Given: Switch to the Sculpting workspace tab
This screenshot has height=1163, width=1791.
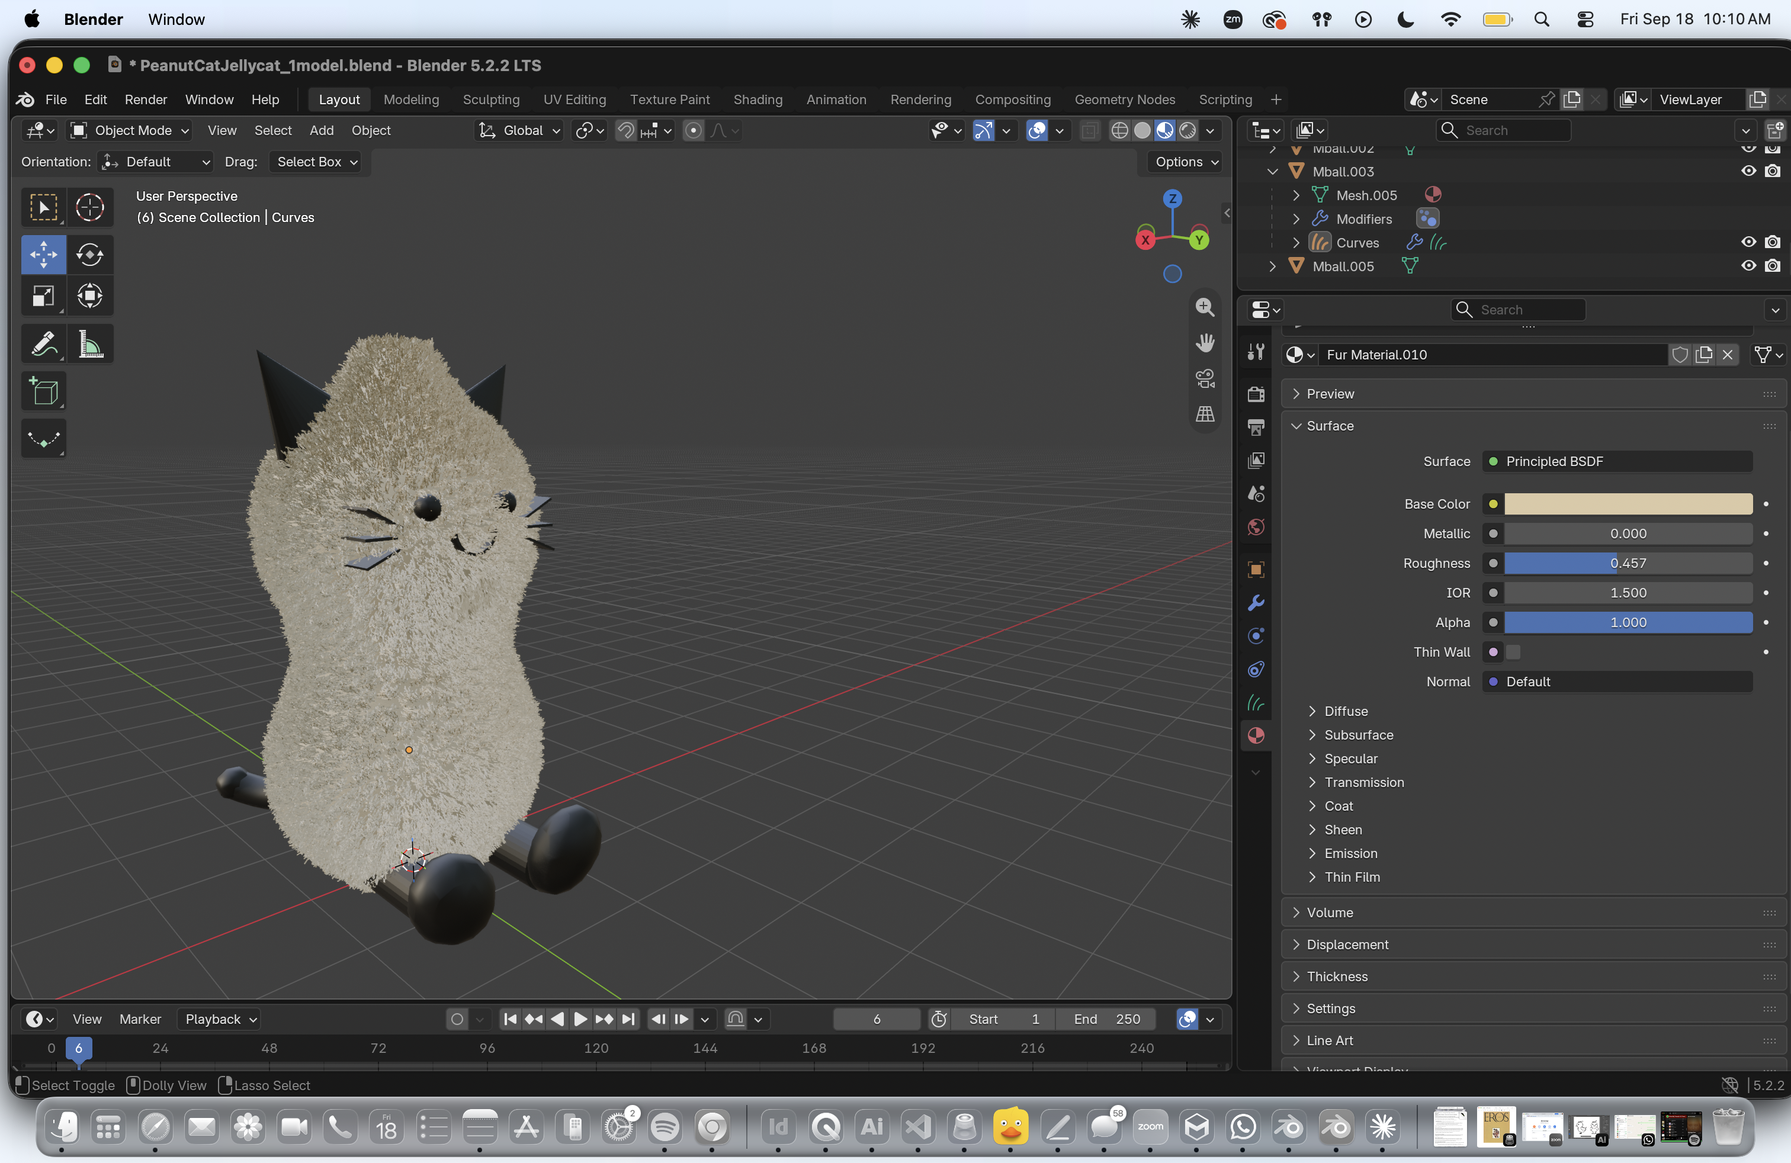Looking at the screenshot, I should [x=490, y=99].
